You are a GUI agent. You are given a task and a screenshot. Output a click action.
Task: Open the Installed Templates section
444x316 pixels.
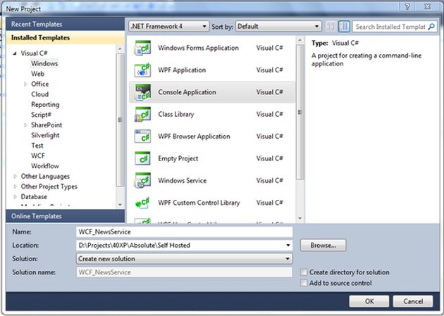(x=66, y=37)
